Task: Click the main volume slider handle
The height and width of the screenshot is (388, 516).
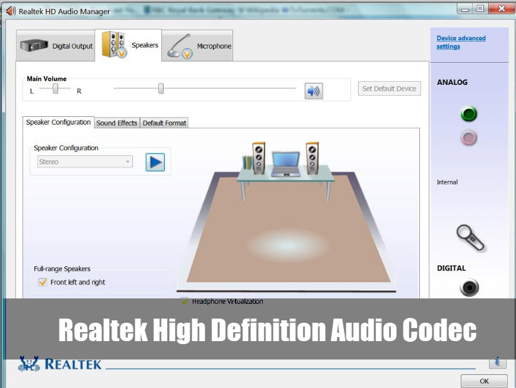Action: point(161,88)
